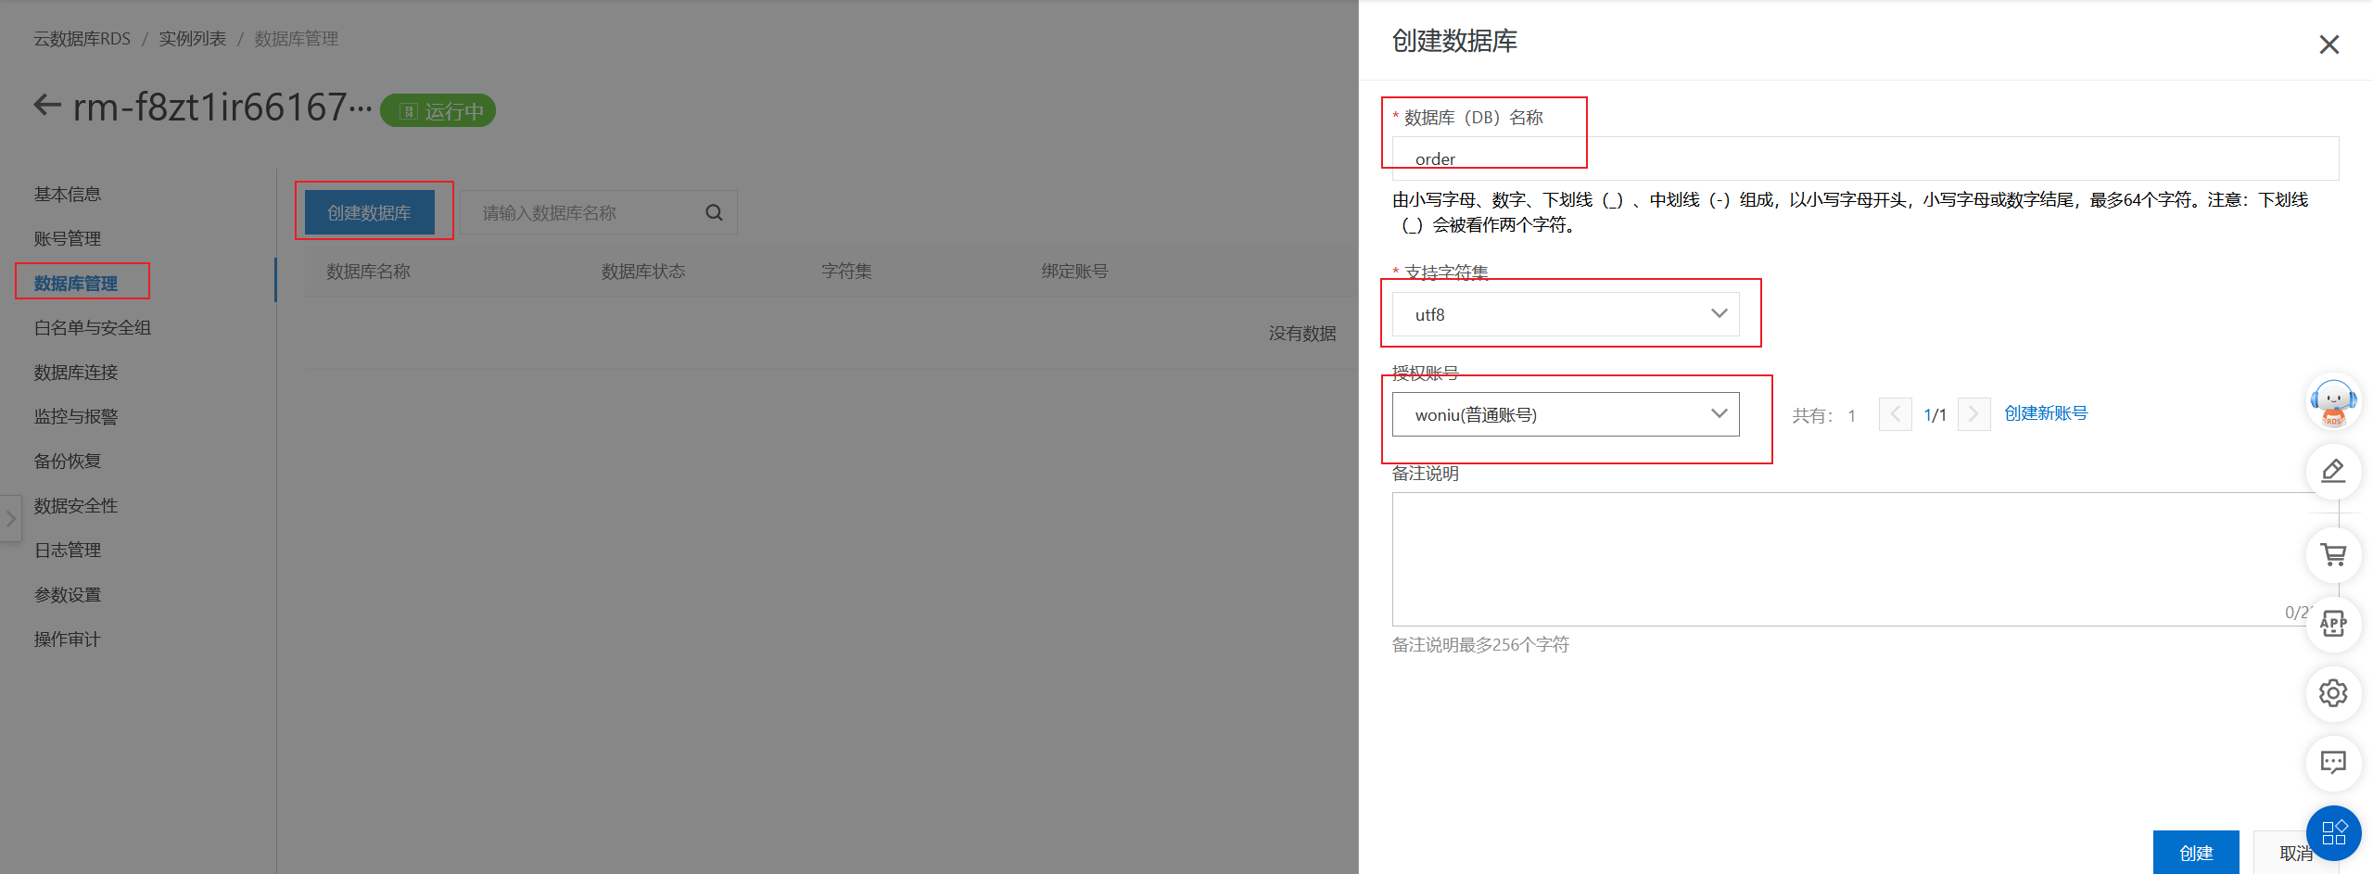
Task: Close the 创建数据库 panel
Action: click(x=2329, y=44)
